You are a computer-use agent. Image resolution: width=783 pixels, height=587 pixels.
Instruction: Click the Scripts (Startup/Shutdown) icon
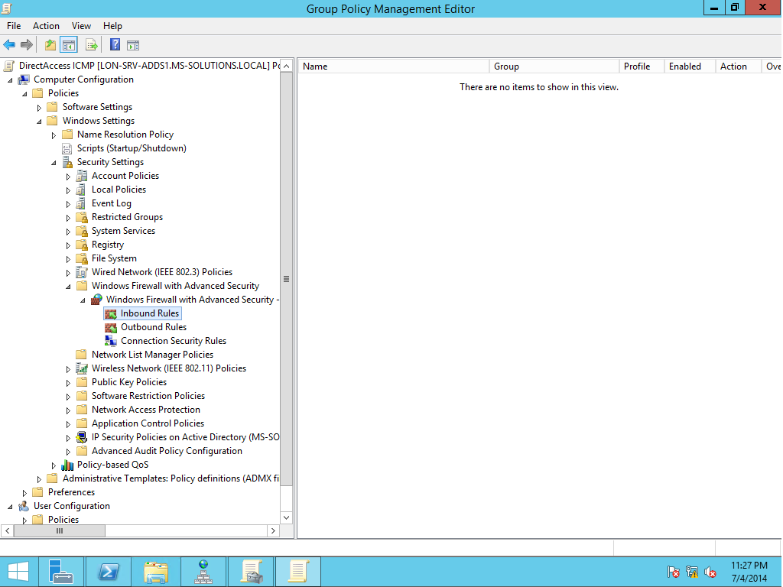67,148
